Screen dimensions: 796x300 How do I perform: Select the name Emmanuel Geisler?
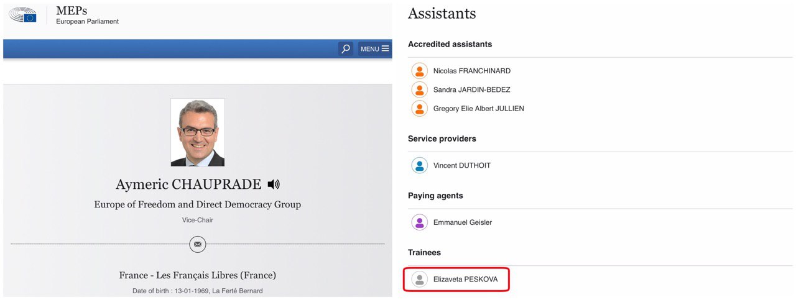pos(463,222)
